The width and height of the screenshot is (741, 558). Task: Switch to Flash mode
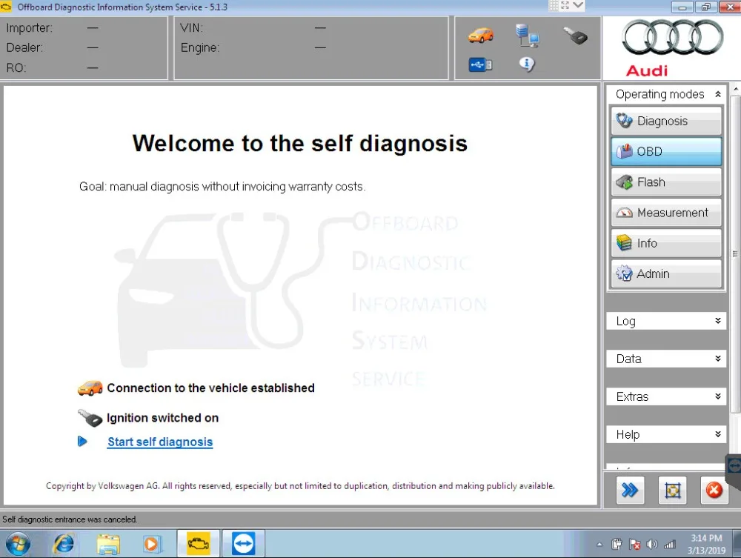pos(666,182)
